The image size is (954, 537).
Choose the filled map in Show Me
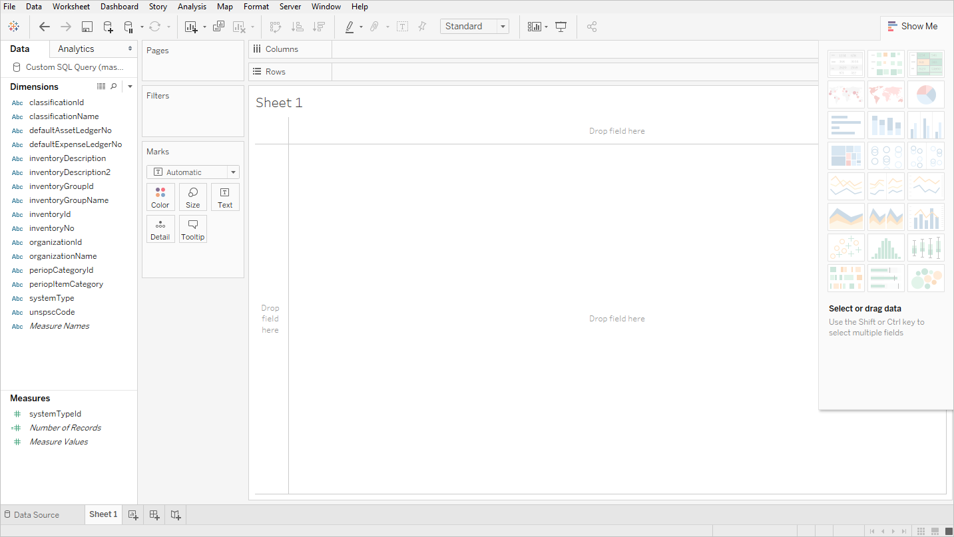[x=886, y=94]
